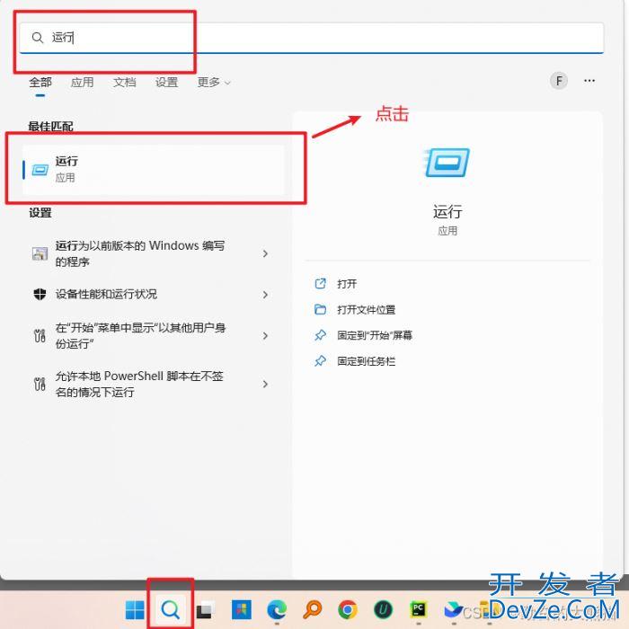The height and width of the screenshot is (629, 629).
Task: Launch Microsoft Edge from the taskbar
Action: (x=276, y=610)
